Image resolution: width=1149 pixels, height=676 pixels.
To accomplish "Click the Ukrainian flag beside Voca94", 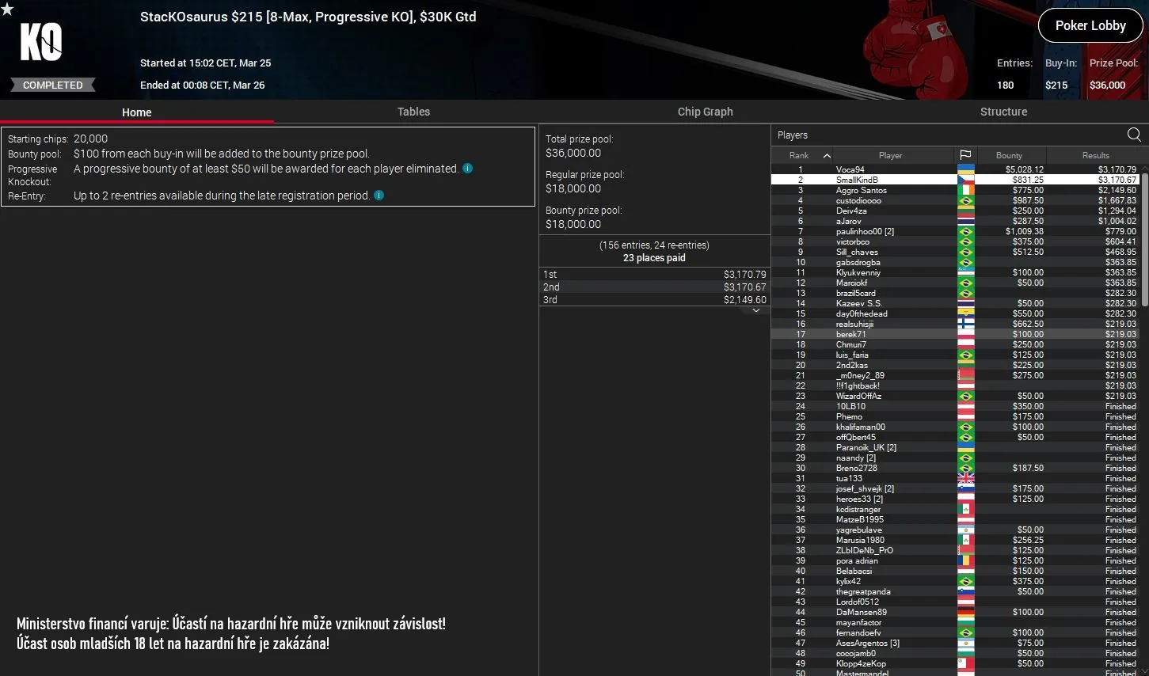I will (966, 169).
